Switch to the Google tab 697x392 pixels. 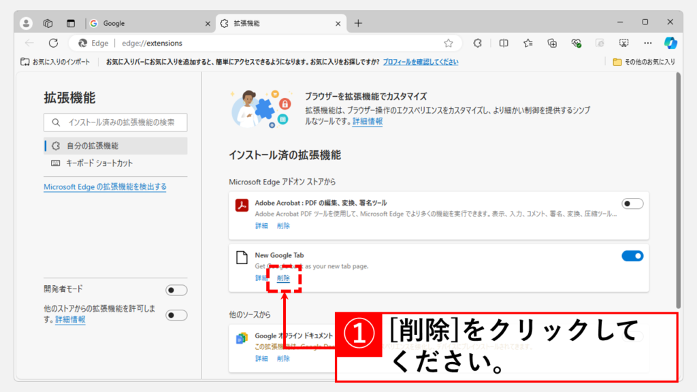[150, 23]
